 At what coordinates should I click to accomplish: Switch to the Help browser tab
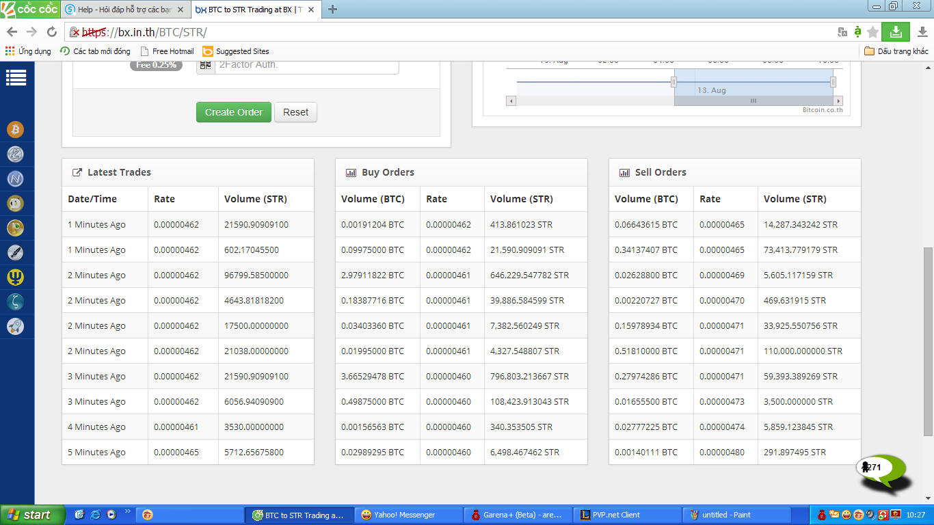coord(123,10)
